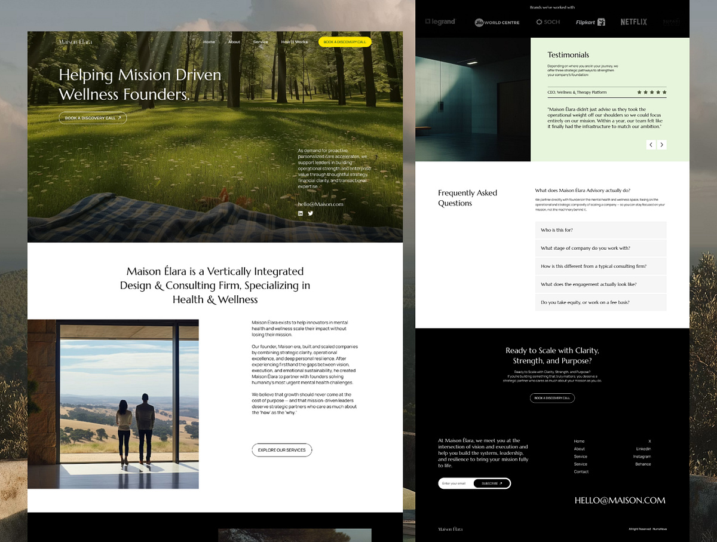Open Service in the top navigation
Viewport: 717px width, 542px height.
pos(261,42)
